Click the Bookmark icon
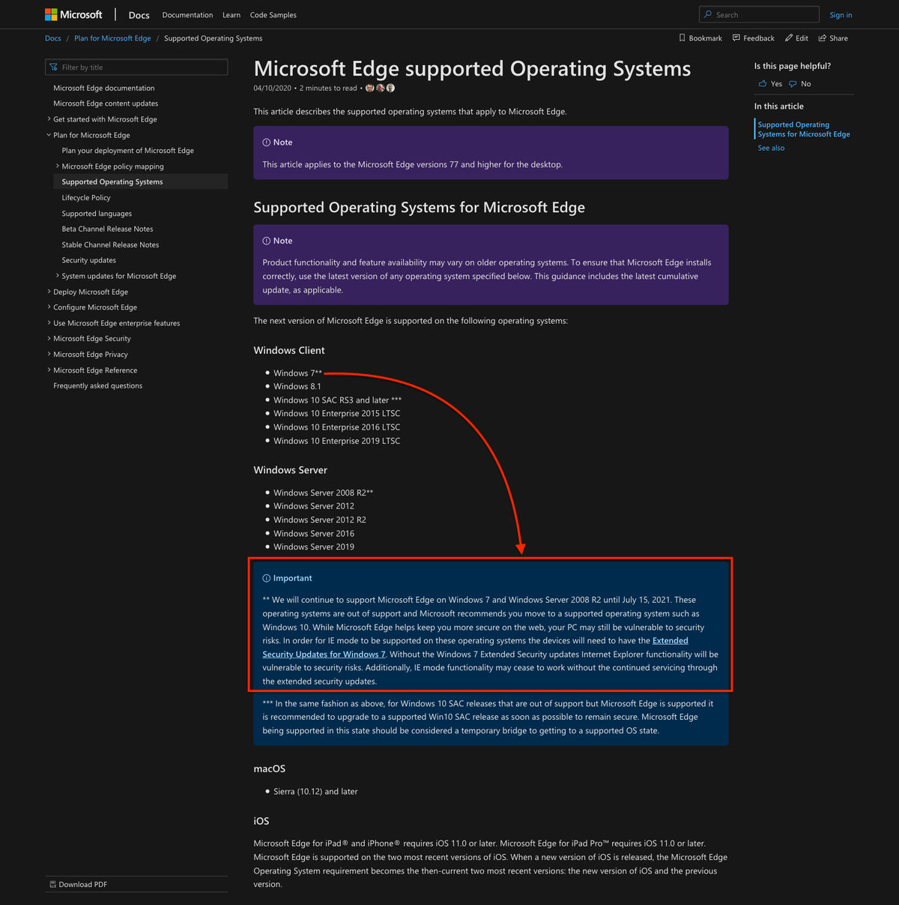 click(682, 37)
